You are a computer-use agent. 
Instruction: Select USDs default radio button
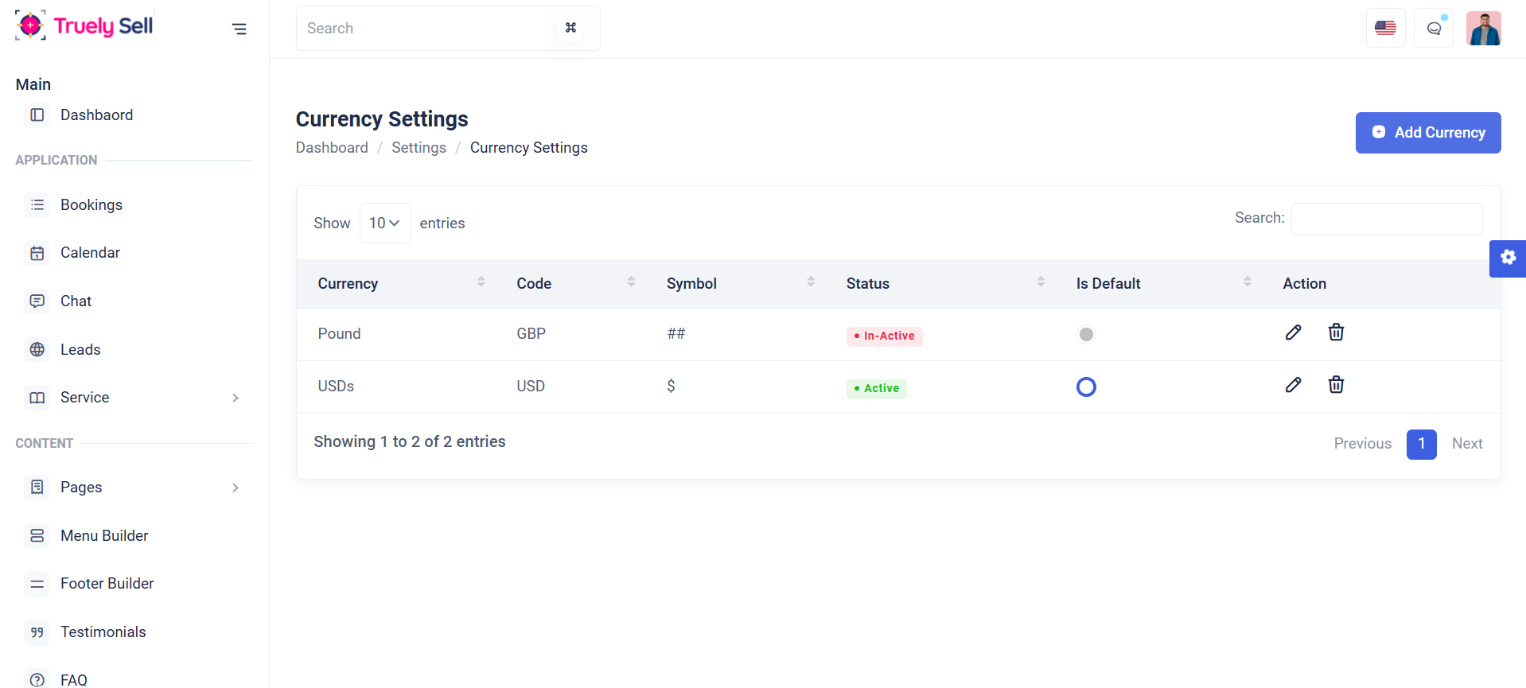[1086, 387]
